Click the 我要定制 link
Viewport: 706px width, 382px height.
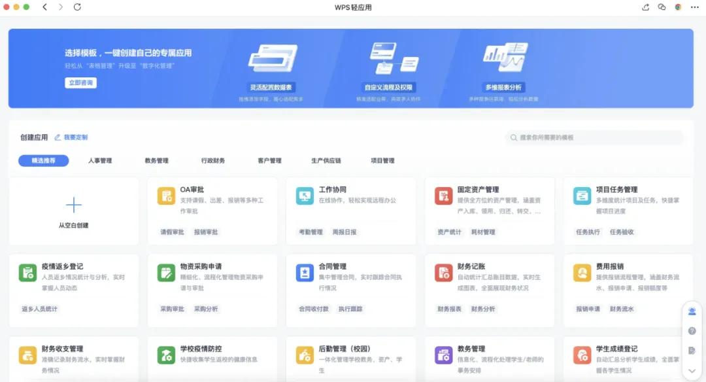[72, 137]
